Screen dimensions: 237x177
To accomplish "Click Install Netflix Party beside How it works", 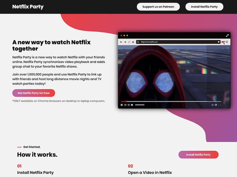I will coord(198,154).
